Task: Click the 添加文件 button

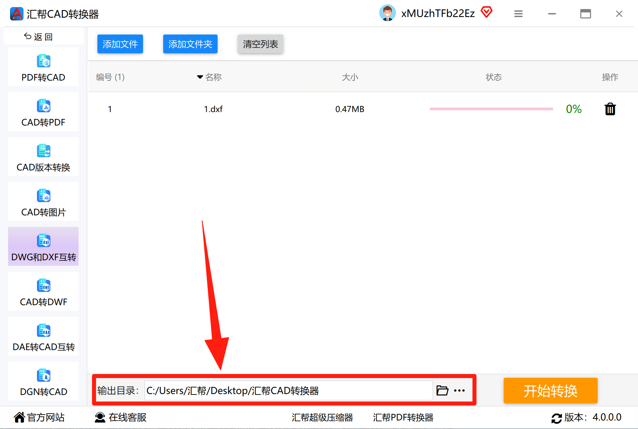Action: (x=120, y=44)
